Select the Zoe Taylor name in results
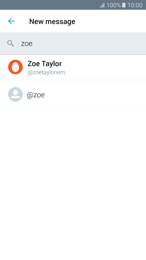This screenshot has height=260, width=146. [x=45, y=64]
